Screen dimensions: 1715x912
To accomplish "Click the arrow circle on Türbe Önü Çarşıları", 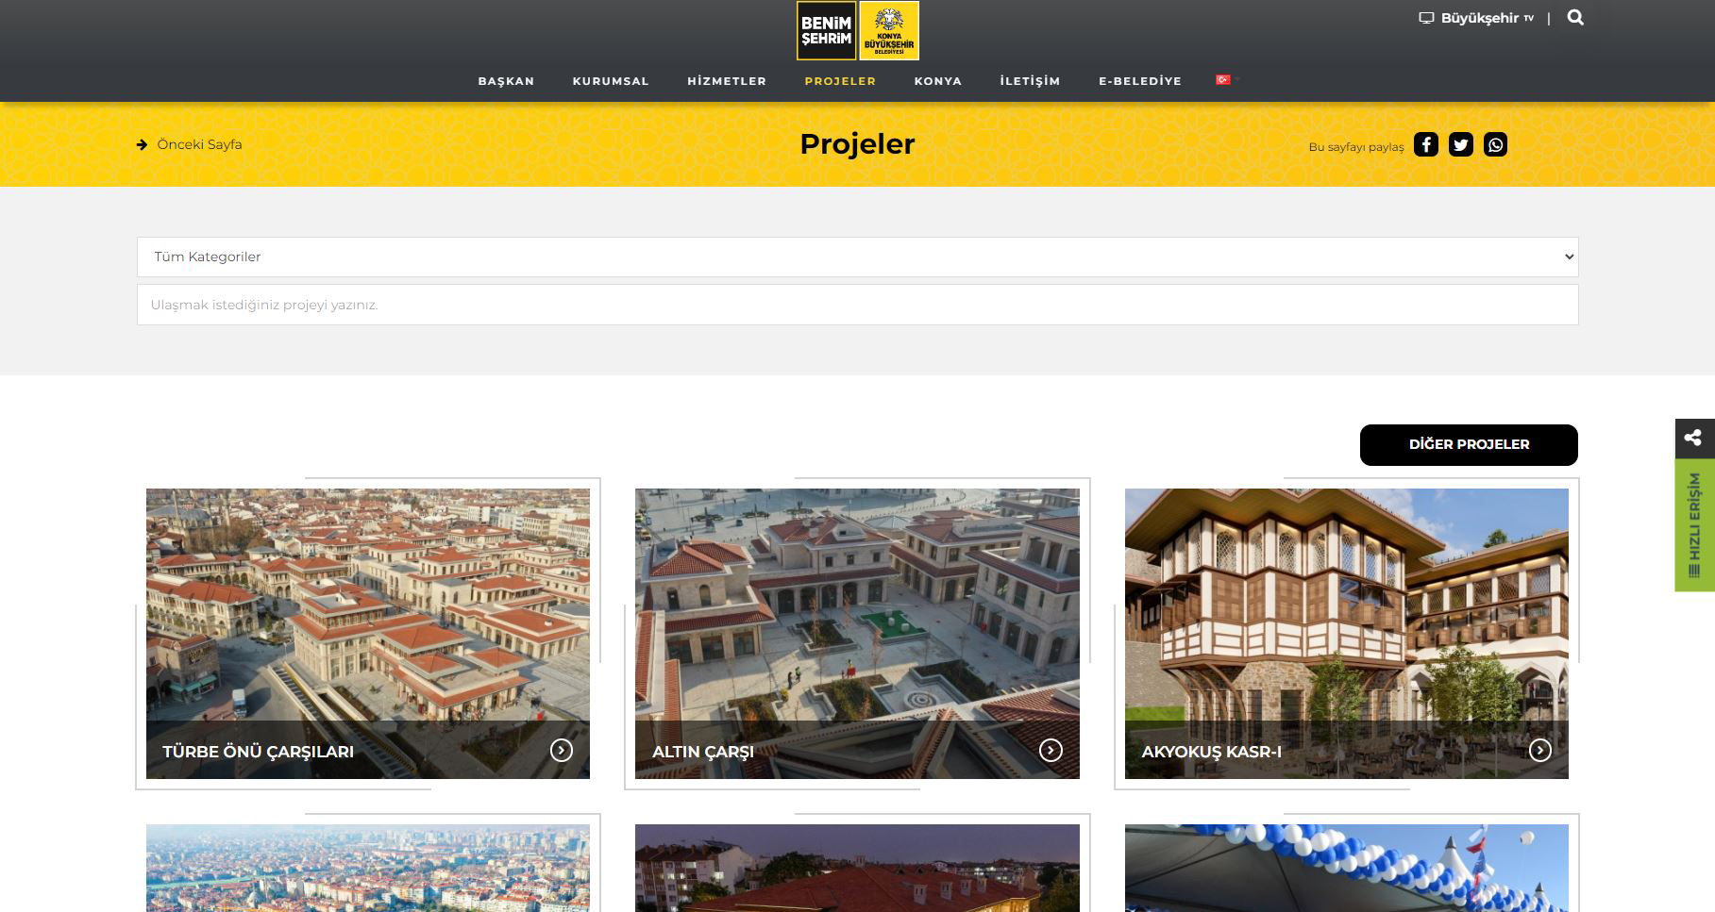I will coord(562,750).
